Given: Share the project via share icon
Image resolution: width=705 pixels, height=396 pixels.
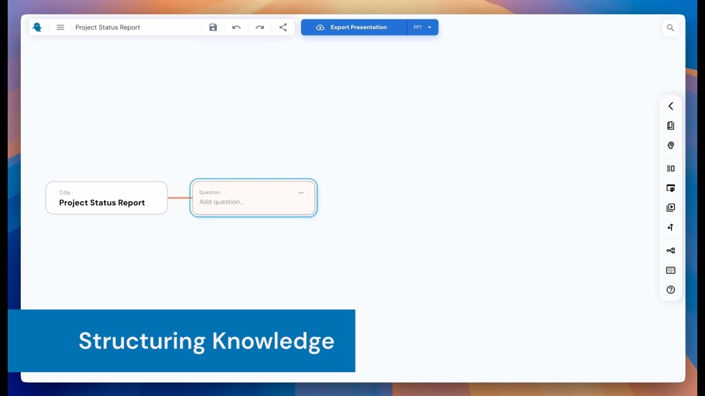Looking at the screenshot, I should (x=283, y=28).
